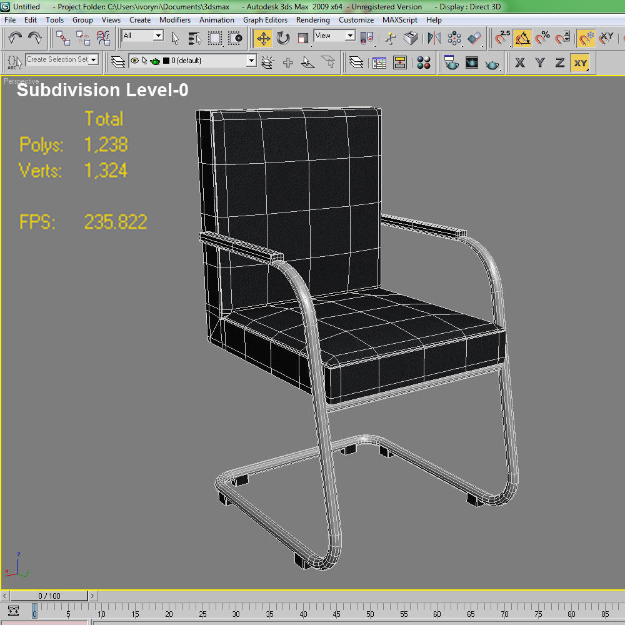Open the Modifiers menu
Image resolution: width=625 pixels, height=625 pixels.
(175, 20)
